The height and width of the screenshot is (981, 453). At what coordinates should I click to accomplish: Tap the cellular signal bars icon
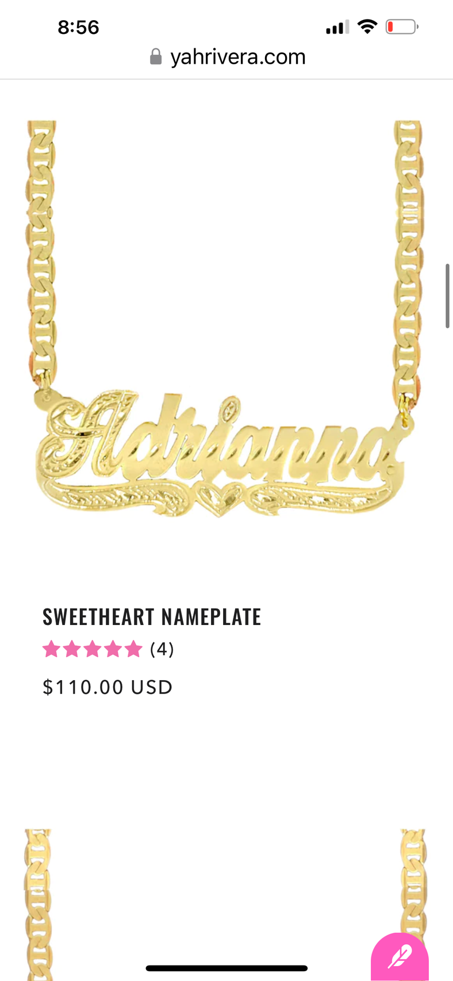coord(337,27)
